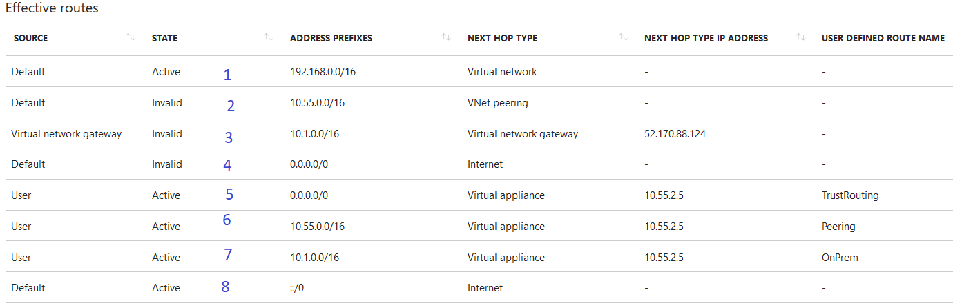The width and height of the screenshot is (953, 308).
Task: Click Internet next hop in the ::/0 row
Action: click(485, 288)
